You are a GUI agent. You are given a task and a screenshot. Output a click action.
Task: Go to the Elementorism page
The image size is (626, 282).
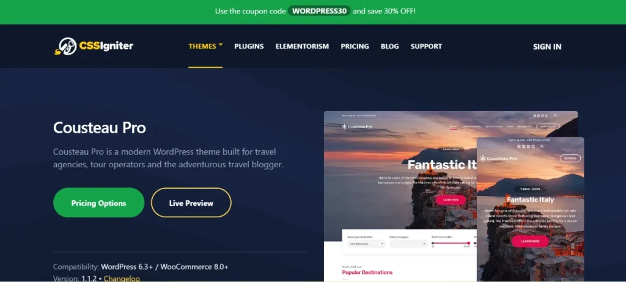coord(302,46)
